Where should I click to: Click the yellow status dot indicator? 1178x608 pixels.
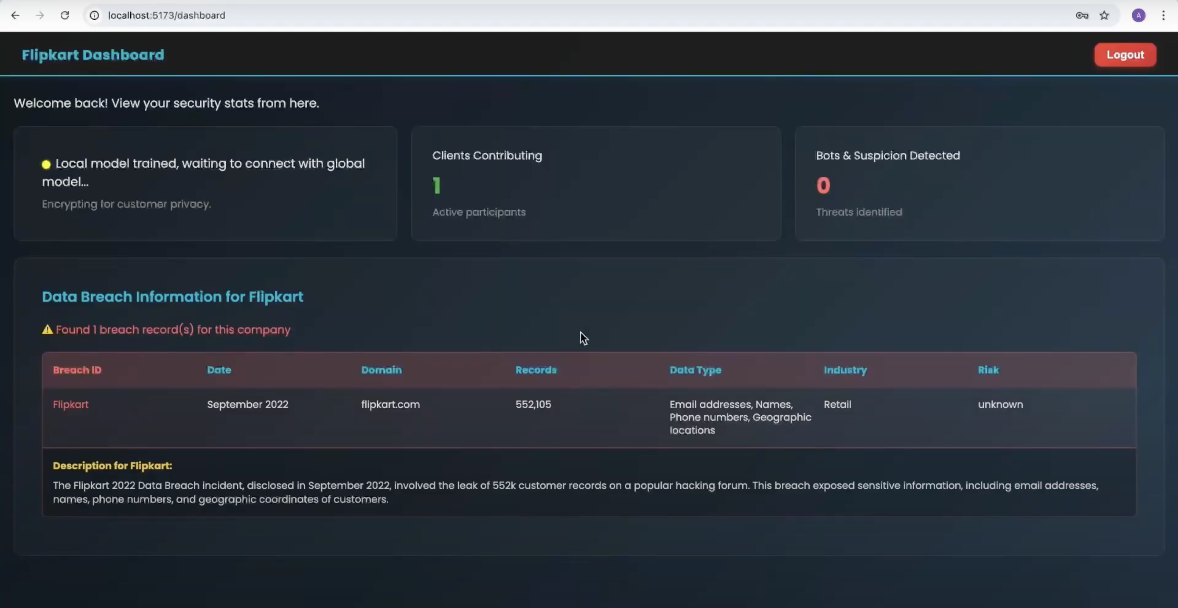click(46, 165)
